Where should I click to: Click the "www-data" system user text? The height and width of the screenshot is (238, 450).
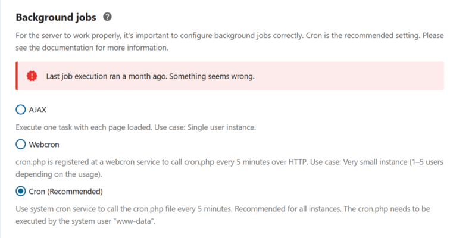134,221
